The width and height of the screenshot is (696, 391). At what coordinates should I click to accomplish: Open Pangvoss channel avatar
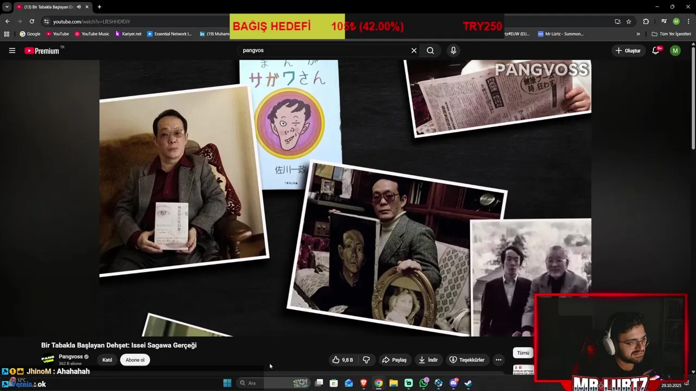48,360
